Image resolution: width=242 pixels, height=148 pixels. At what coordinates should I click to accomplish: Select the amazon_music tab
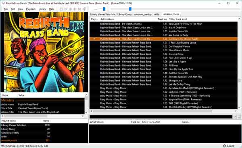(171, 14)
